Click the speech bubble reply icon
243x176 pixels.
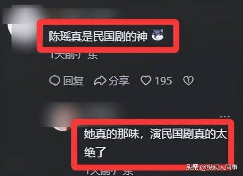point(55,81)
